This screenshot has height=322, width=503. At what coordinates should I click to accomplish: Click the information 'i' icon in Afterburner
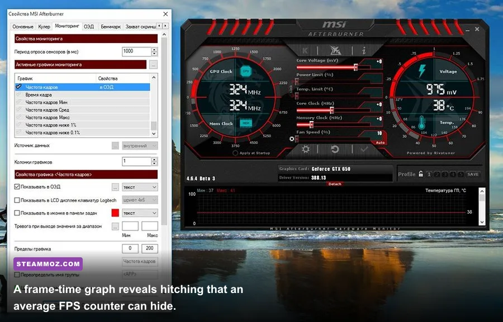(x=364, y=50)
